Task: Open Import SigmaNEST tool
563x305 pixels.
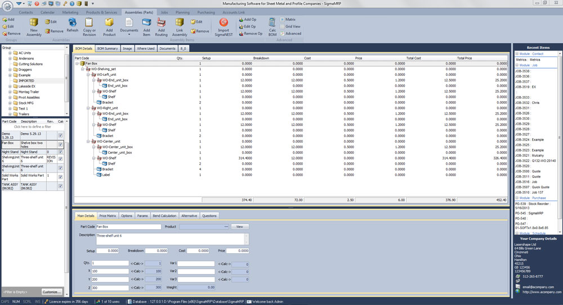Action: (224, 22)
